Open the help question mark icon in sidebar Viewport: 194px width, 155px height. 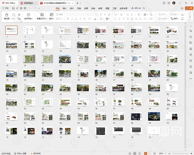(x=191, y=67)
